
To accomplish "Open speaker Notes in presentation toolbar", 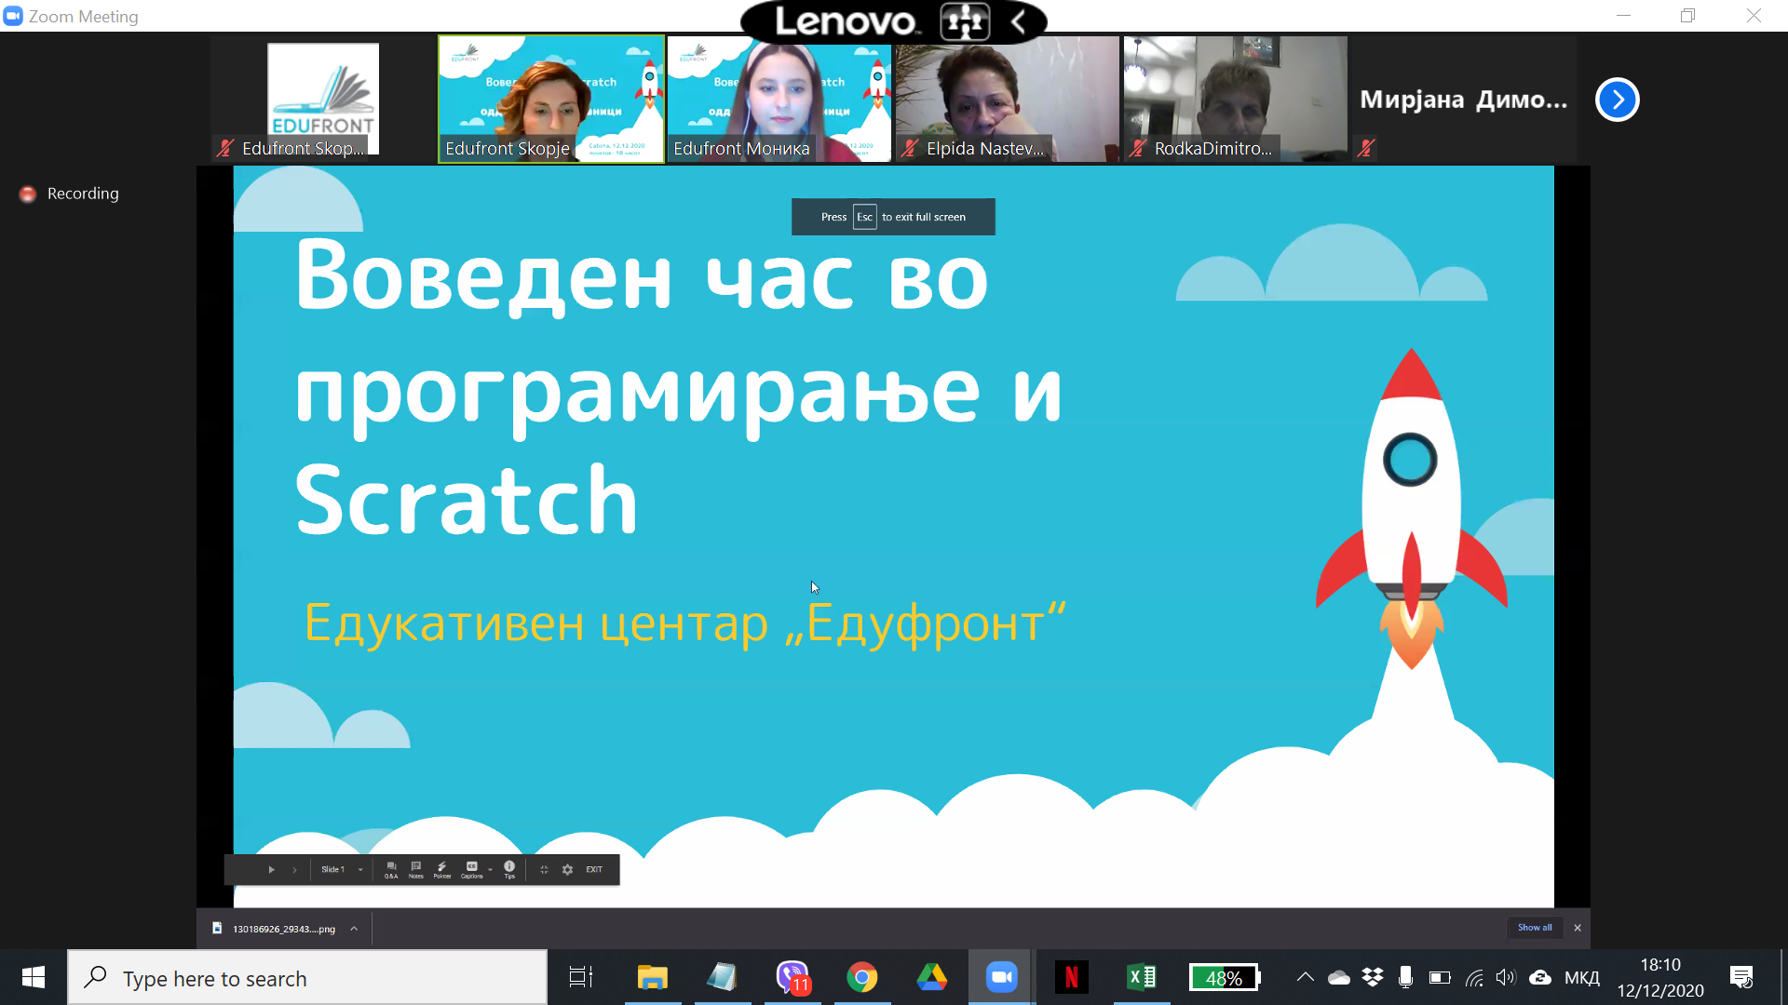I will [416, 869].
